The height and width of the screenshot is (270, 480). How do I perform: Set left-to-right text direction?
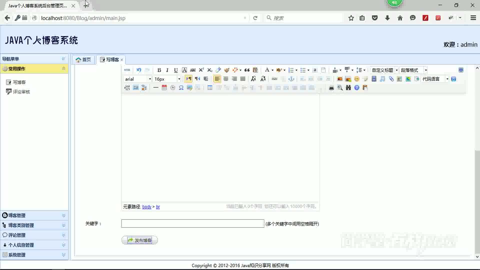click(x=189, y=79)
